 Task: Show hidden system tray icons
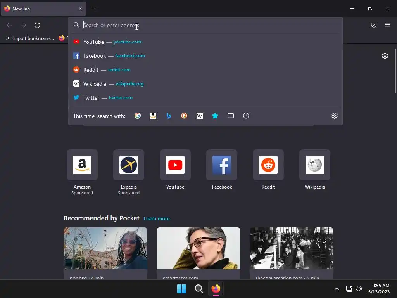click(x=337, y=289)
